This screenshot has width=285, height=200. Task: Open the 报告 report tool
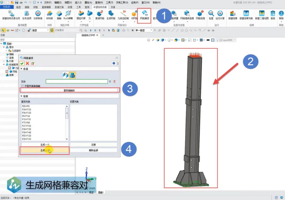[273, 15]
